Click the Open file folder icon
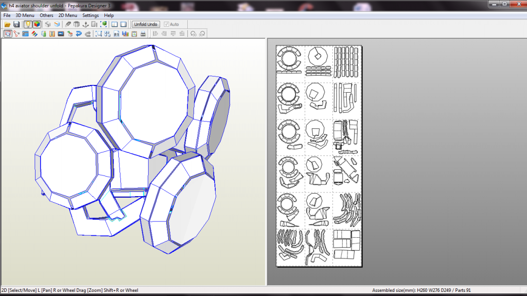This screenshot has height=296, width=527. [8, 24]
